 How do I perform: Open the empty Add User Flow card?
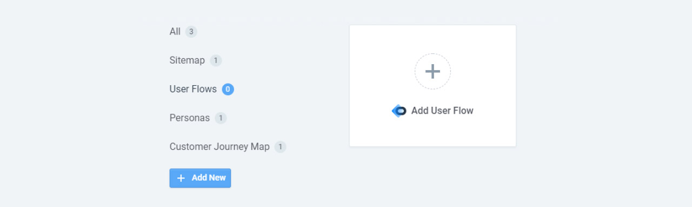click(432, 86)
